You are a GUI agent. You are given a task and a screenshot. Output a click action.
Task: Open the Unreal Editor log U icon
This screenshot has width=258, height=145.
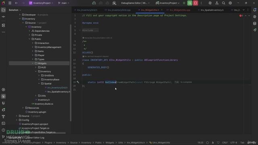(x=3, y=103)
